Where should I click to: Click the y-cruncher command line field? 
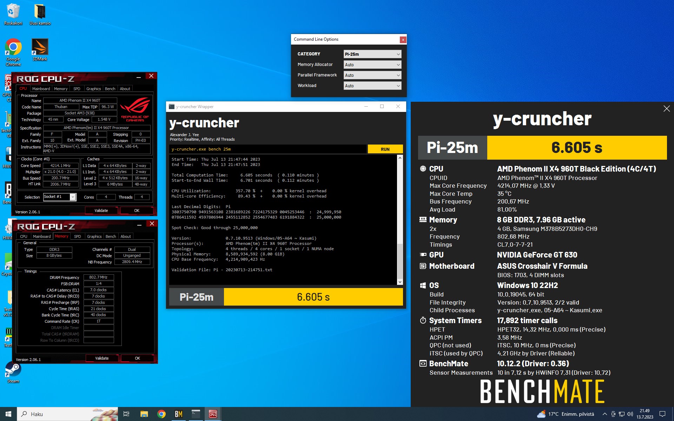pyautogui.click(x=268, y=149)
